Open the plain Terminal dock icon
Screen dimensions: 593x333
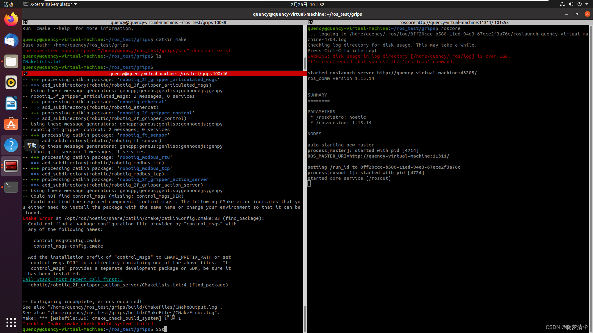(11, 187)
